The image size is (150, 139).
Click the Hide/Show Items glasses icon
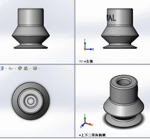[x=11, y=68]
